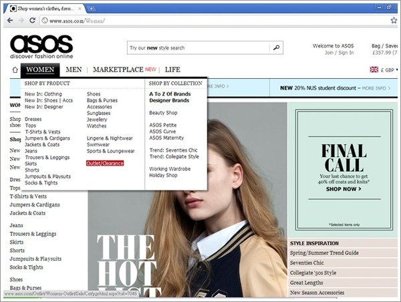Choose Trousers & Leggings in dropdown

(x=47, y=157)
